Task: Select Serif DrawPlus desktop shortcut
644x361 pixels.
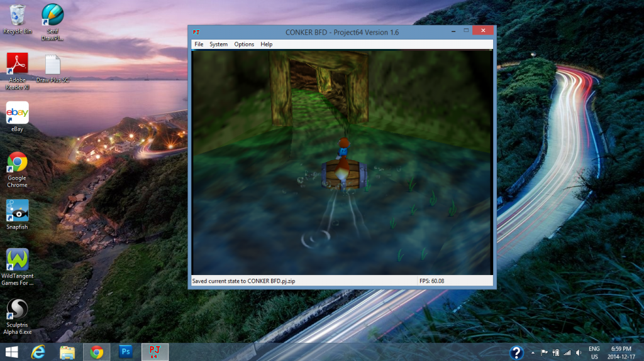Action: pyautogui.click(x=52, y=19)
